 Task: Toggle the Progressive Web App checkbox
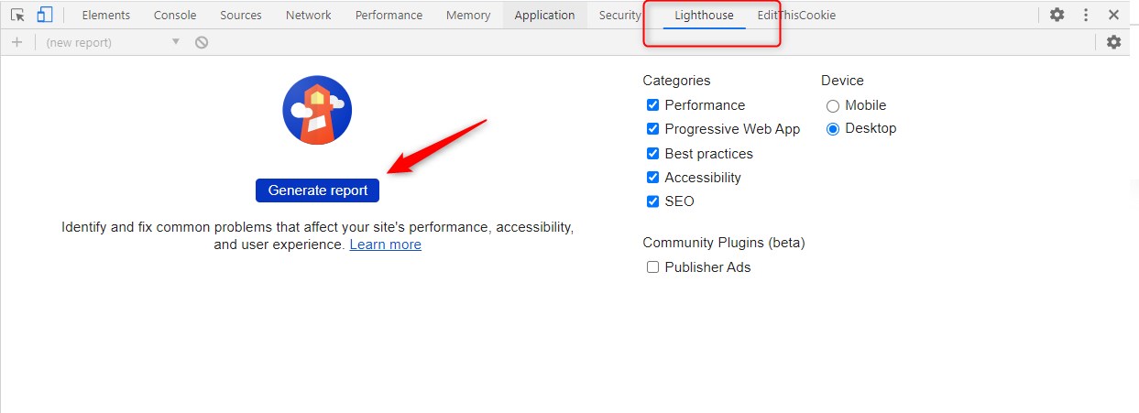click(652, 129)
